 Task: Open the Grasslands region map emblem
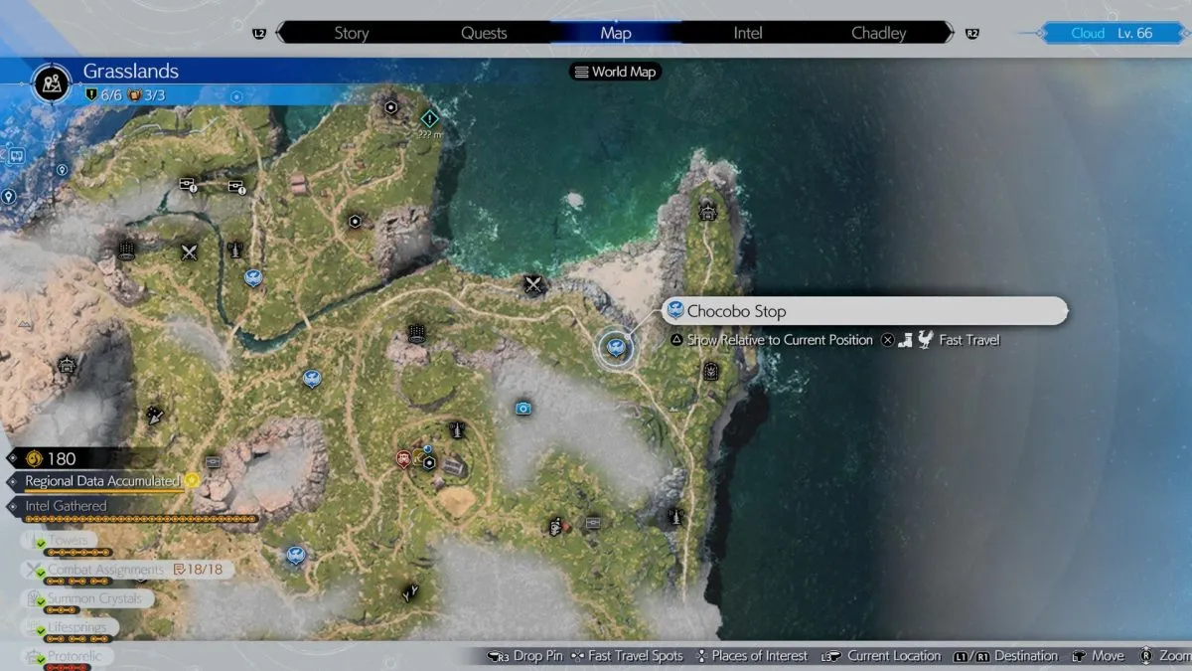point(50,84)
